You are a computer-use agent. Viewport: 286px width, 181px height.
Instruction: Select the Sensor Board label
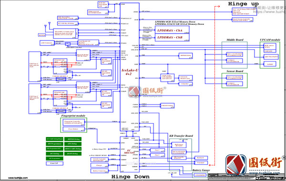pyautogui.click(x=235, y=71)
